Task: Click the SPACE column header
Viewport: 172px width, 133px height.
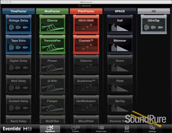Action: click(x=120, y=11)
